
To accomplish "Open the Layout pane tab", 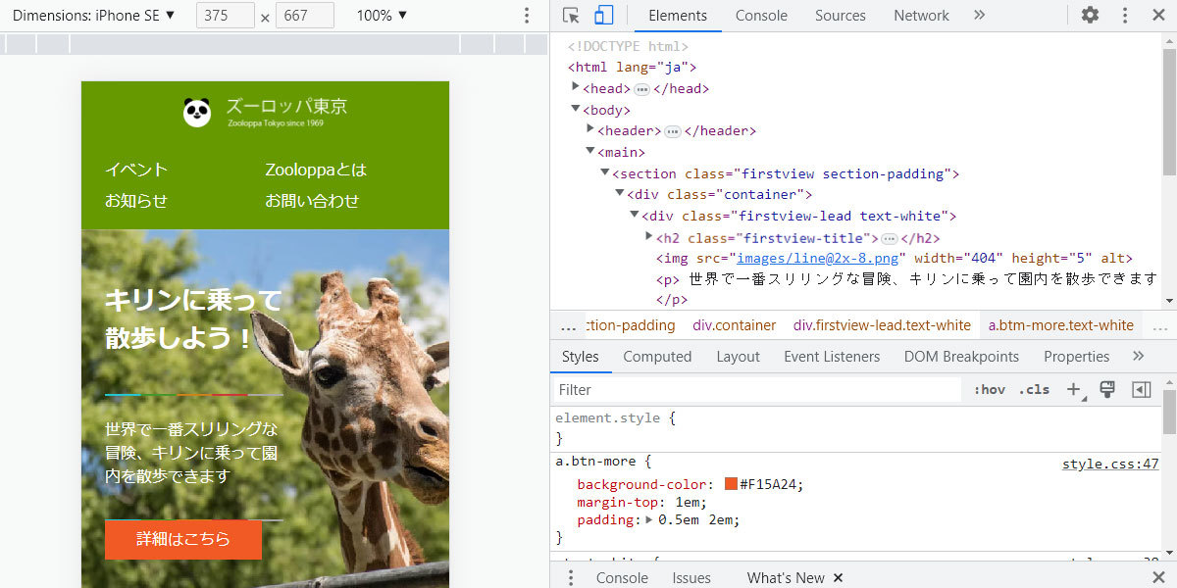I will click(738, 357).
